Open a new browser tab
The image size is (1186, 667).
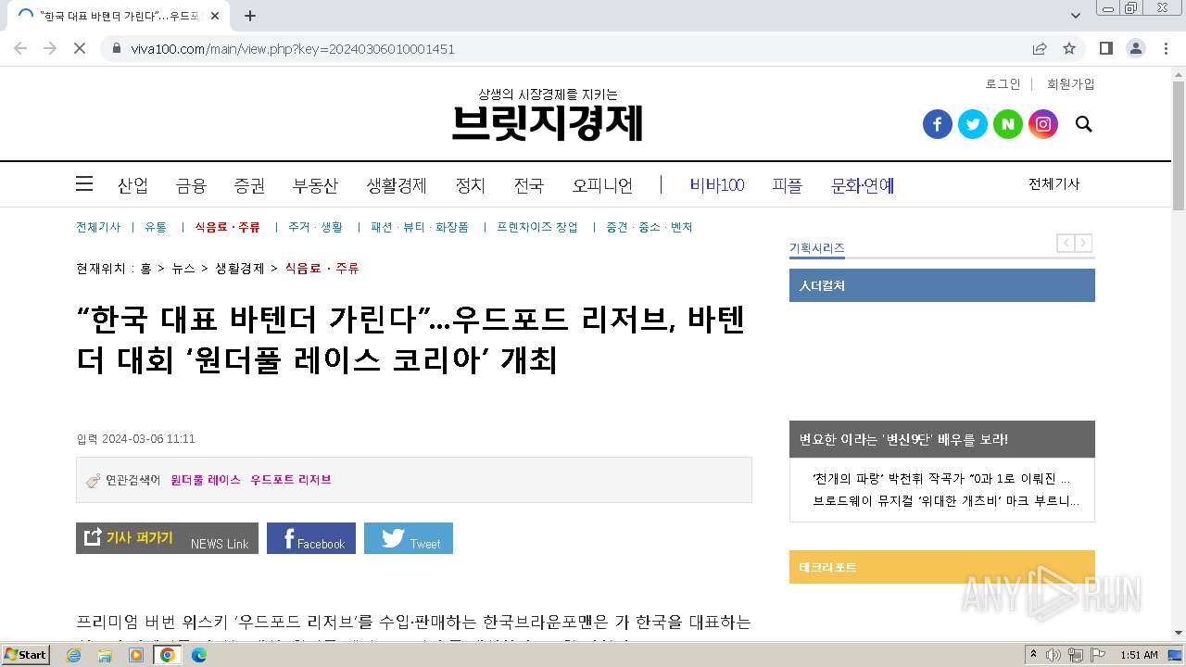click(249, 16)
